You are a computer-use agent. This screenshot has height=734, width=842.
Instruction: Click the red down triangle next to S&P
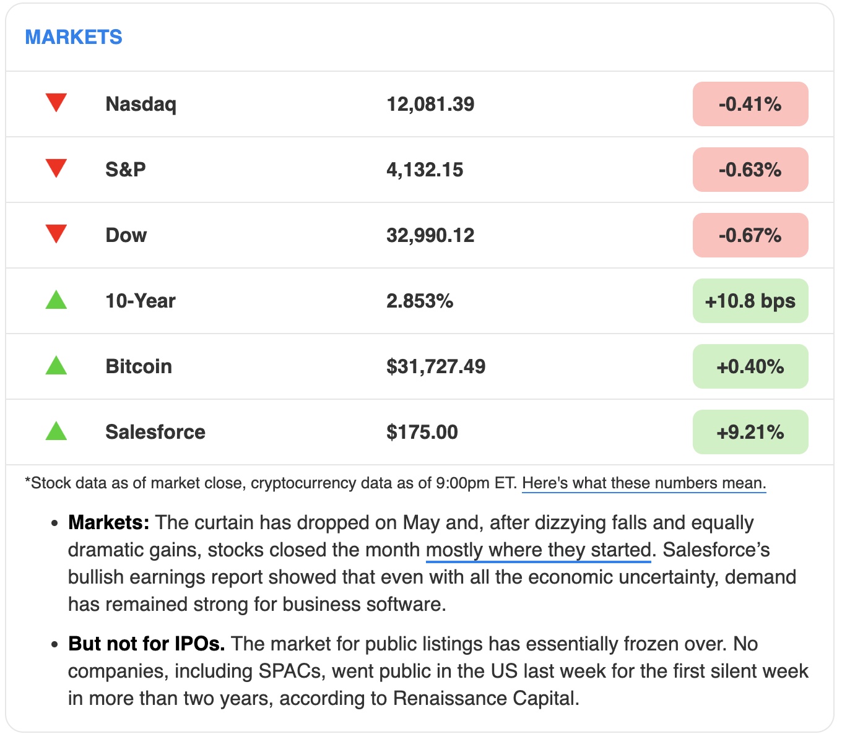56,168
